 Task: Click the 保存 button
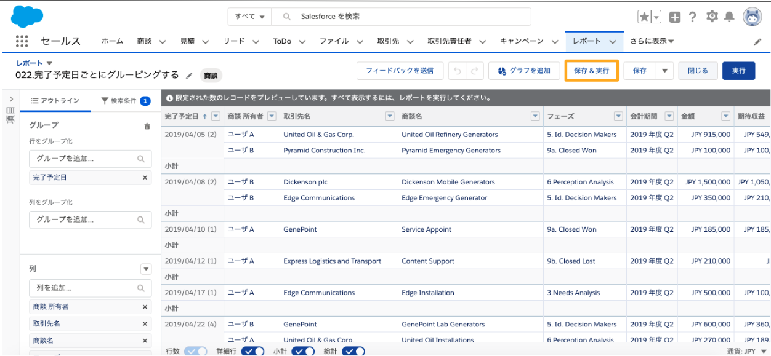click(x=640, y=71)
